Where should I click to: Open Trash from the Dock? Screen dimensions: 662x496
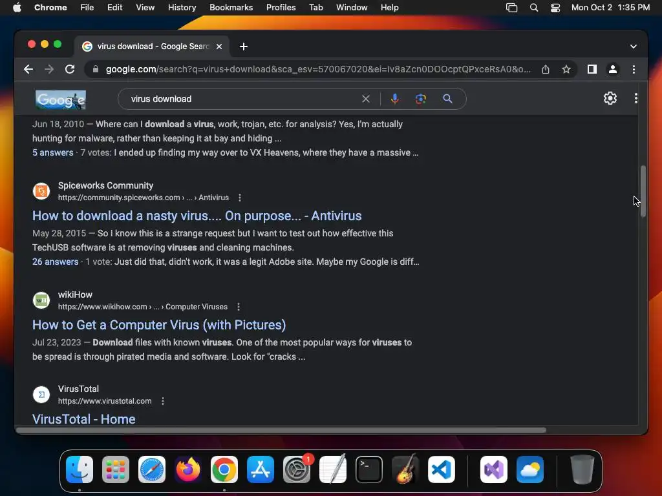pyautogui.click(x=582, y=470)
